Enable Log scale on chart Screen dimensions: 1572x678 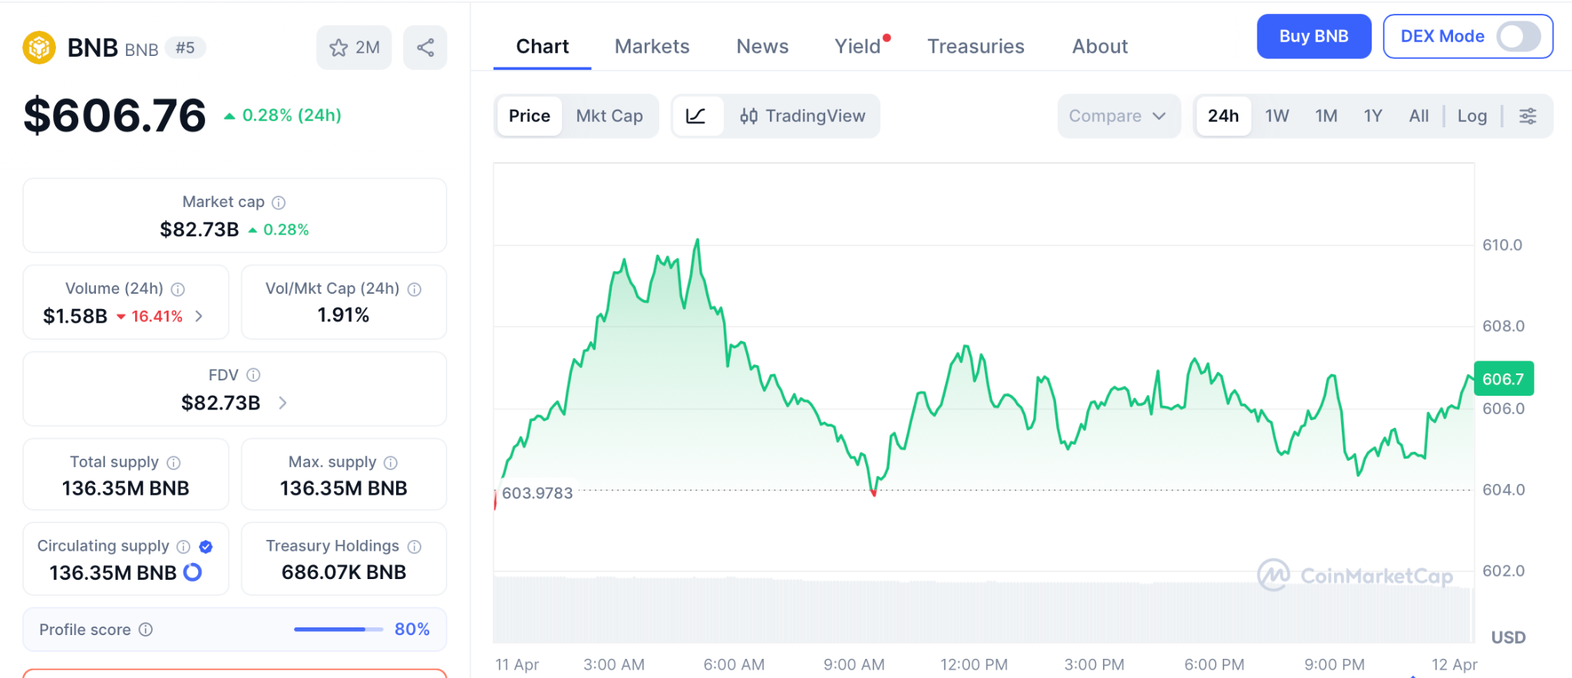pyautogui.click(x=1471, y=116)
